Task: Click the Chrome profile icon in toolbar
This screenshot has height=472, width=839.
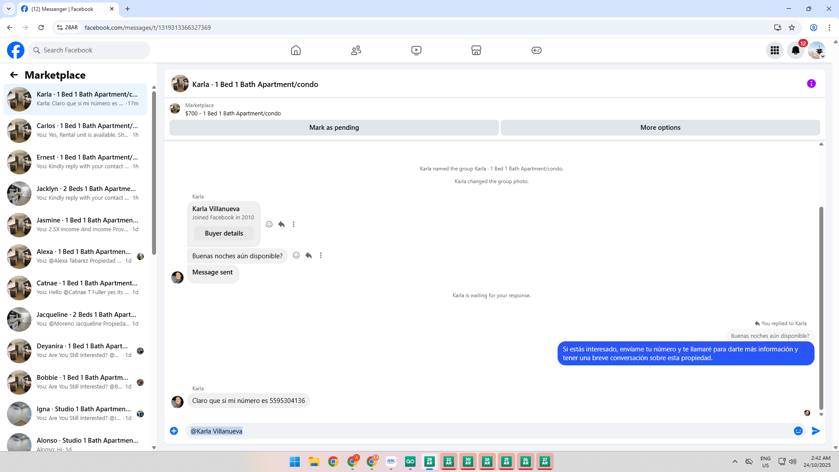Action: (814, 28)
